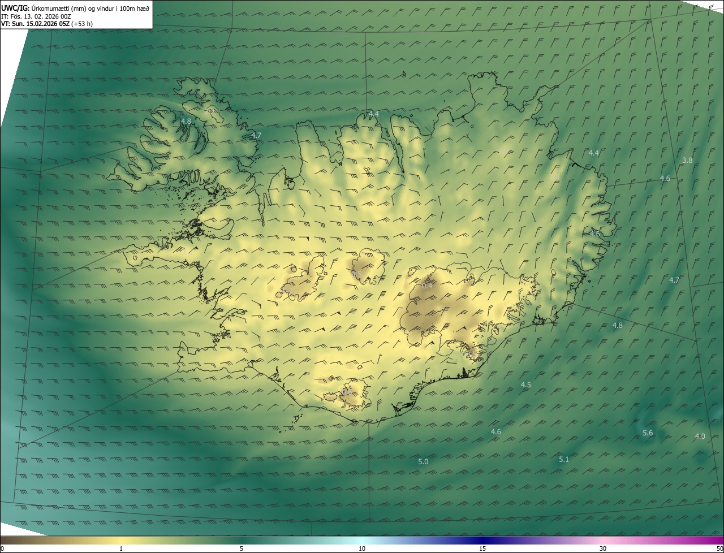Click the 5.1 value over the ocean
The image size is (724, 553).
564,460
